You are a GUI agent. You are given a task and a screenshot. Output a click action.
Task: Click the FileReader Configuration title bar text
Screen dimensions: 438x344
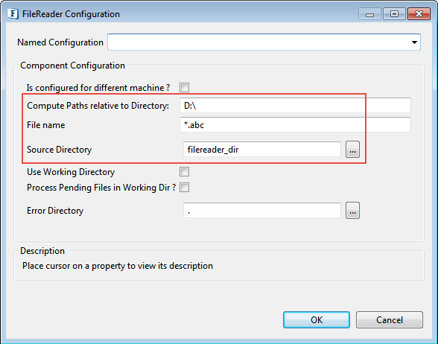pos(71,14)
